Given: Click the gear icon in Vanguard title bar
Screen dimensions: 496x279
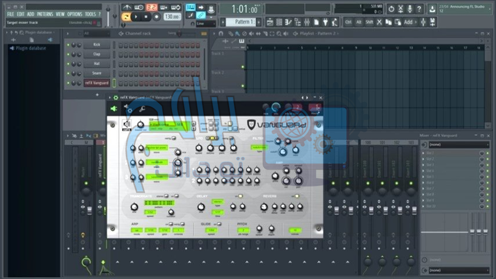Looking at the screenshot, I should [116, 97].
